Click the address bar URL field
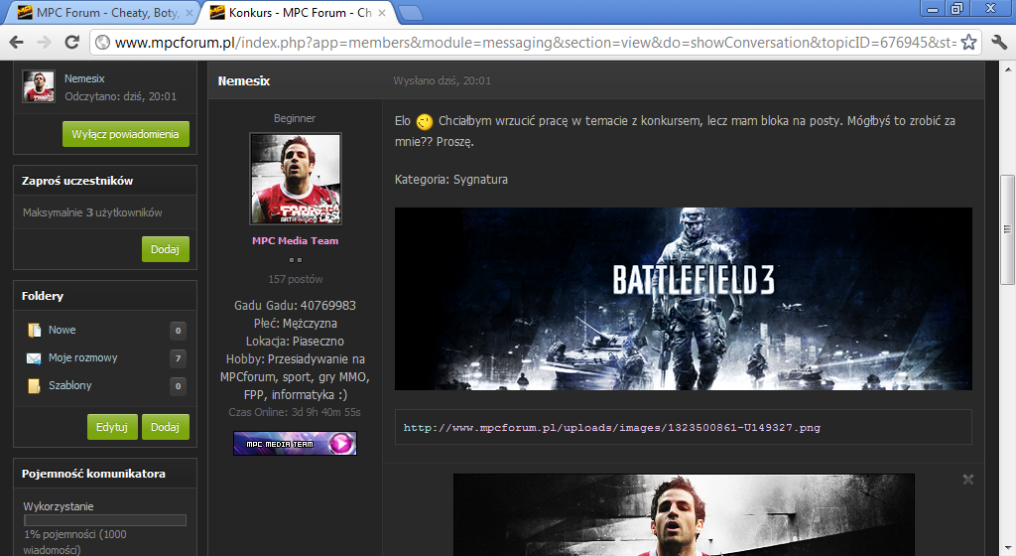 pyautogui.click(x=535, y=42)
